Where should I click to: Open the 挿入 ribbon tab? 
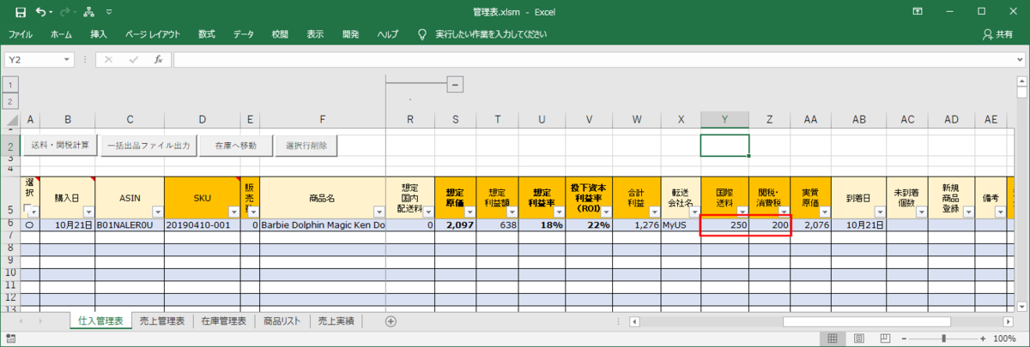pos(99,34)
